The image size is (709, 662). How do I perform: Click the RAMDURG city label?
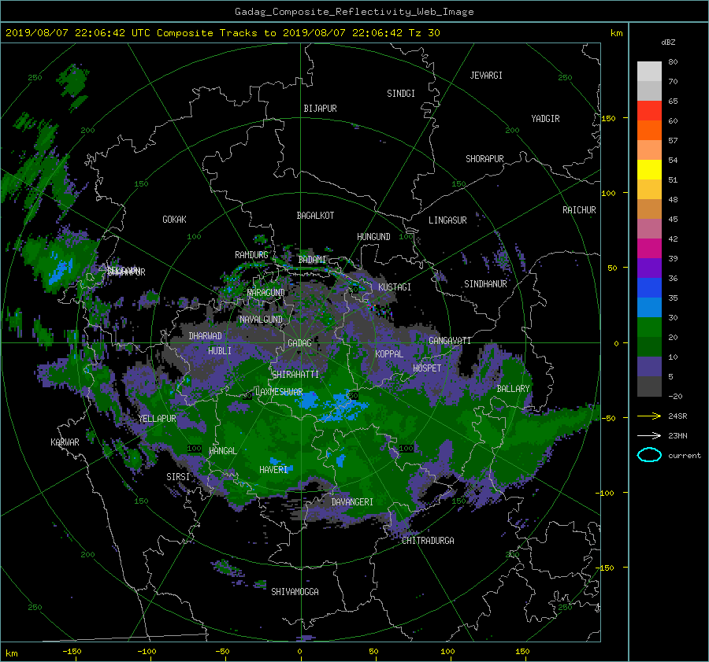(x=251, y=255)
